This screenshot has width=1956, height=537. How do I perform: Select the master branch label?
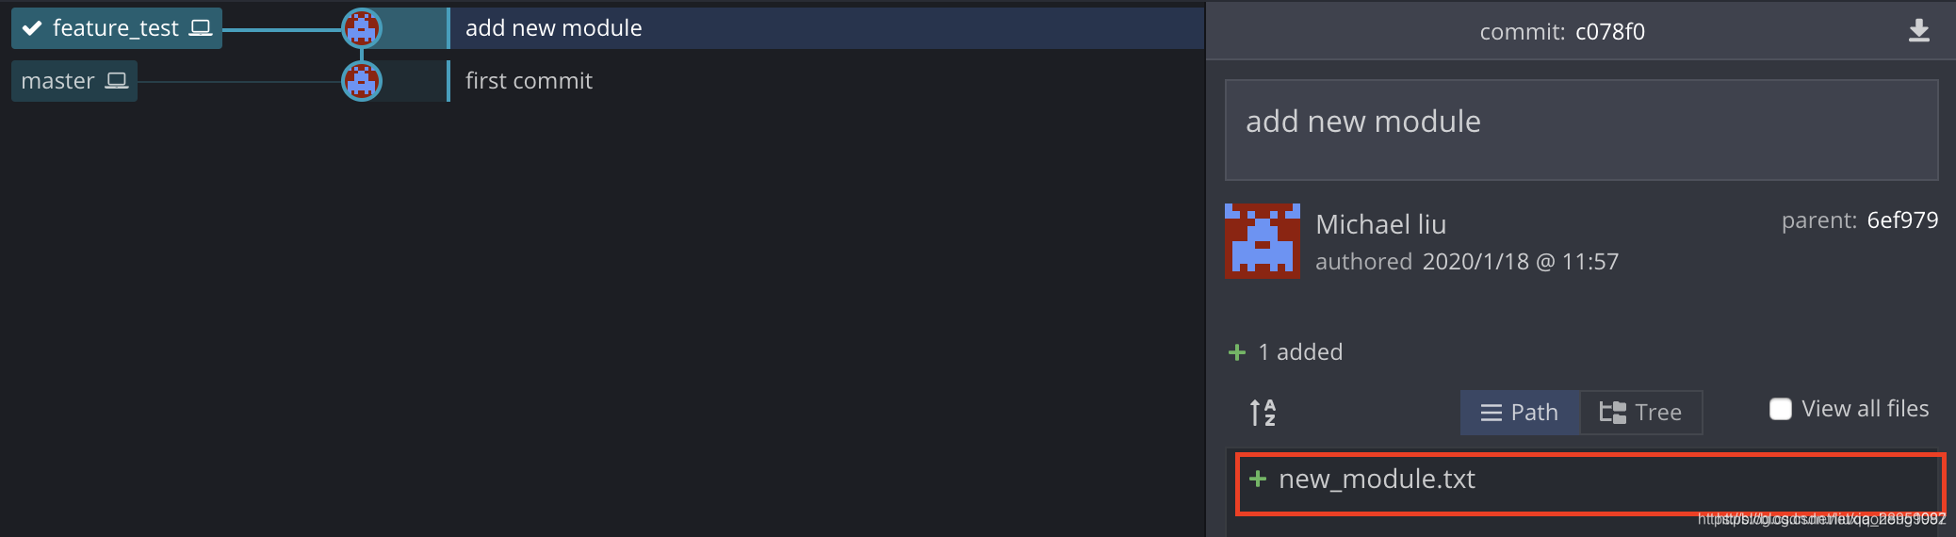tap(74, 81)
